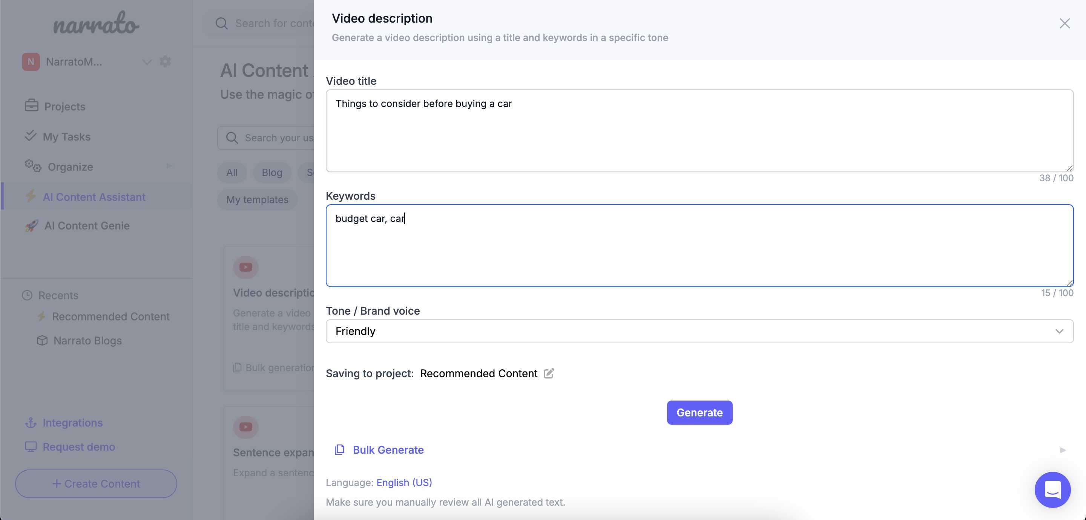Open workspace settings gear
The image size is (1086, 520).
(165, 61)
